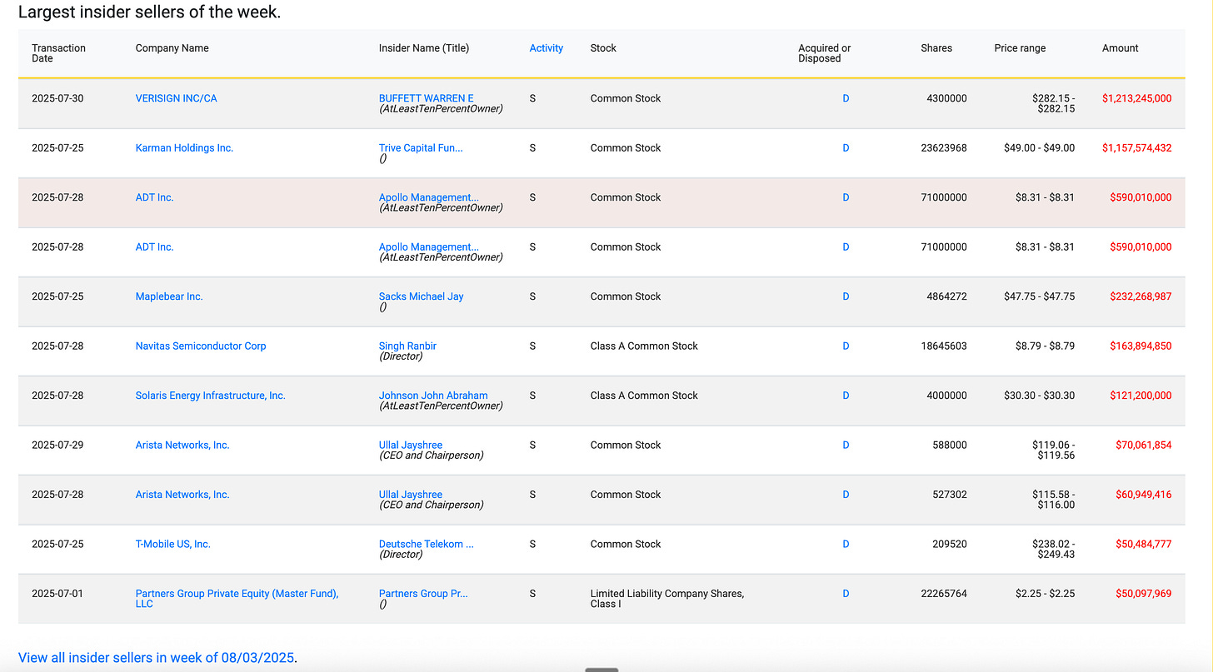Open Navitas Semiconductor Corp company link
Screen dimensions: 1213x672
pyautogui.click(x=201, y=346)
